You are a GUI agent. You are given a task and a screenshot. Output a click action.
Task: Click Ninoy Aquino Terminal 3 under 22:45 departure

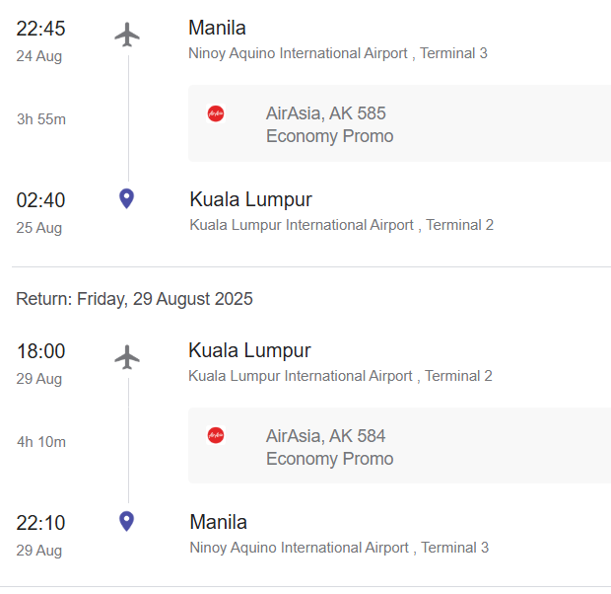click(x=337, y=53)
